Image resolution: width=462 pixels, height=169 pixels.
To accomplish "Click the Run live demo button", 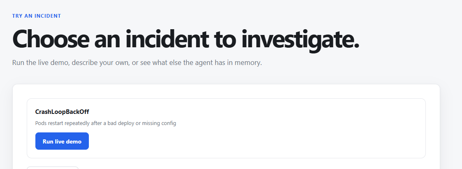I will [62, 141].
